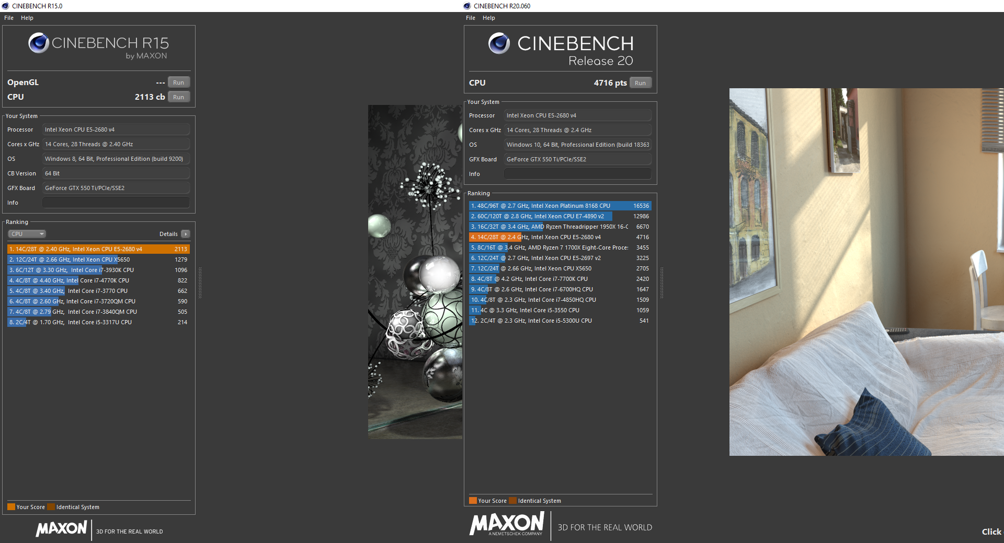Open the Help menu in Cinebench R20
The image size is (1004, 543).
pos(489,18)
